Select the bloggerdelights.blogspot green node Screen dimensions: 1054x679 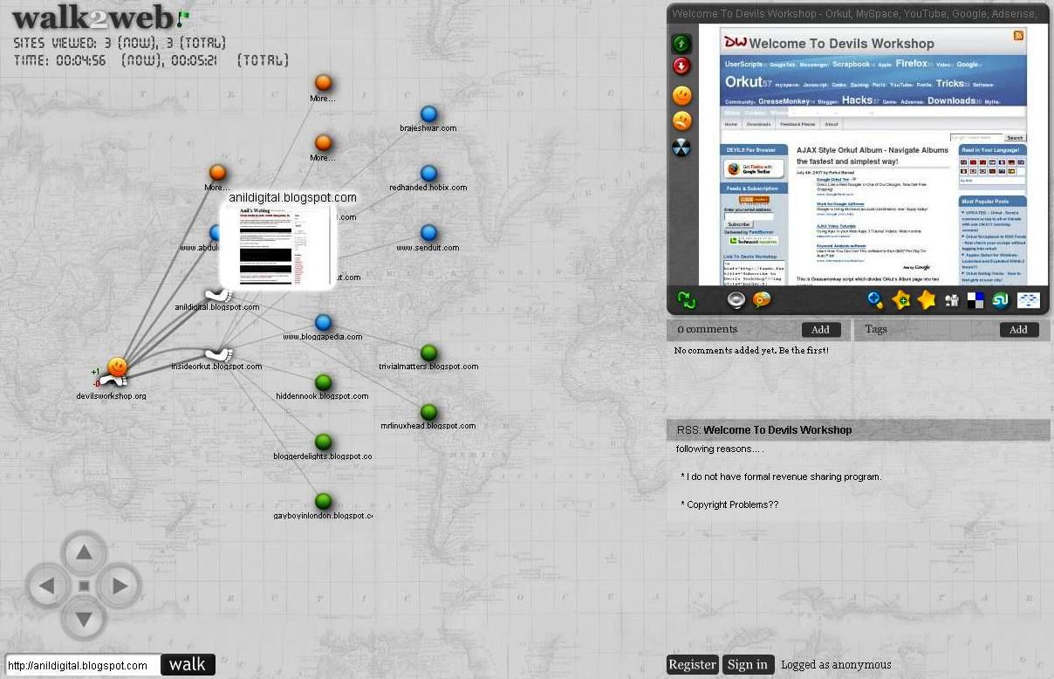pos(323,442)
